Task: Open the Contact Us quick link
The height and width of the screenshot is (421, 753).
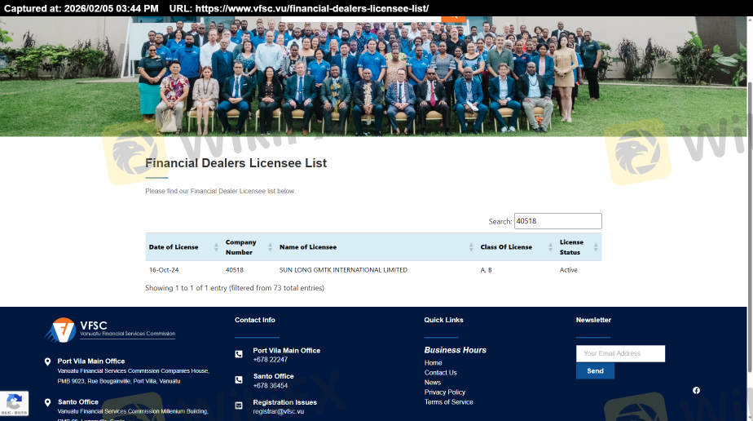Action: (440, 373)
